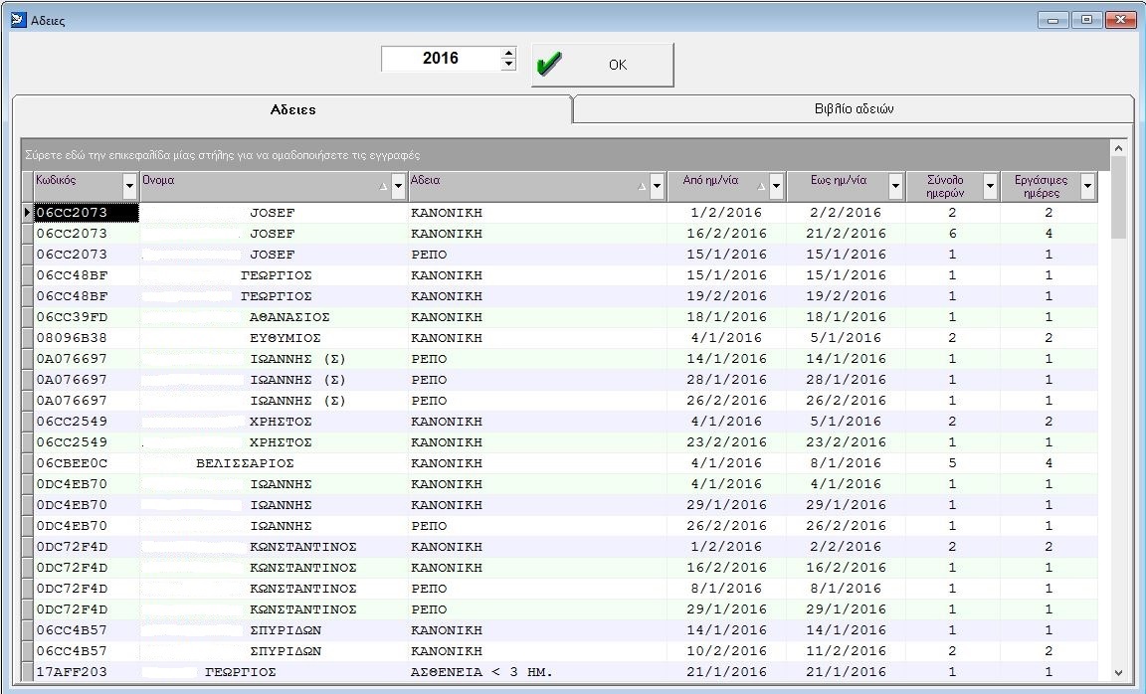Image resolution: width=1146 pixels, height=694 pixels.
Task: Open the Όνομα column filter dropdown
Action: (398, 187)
